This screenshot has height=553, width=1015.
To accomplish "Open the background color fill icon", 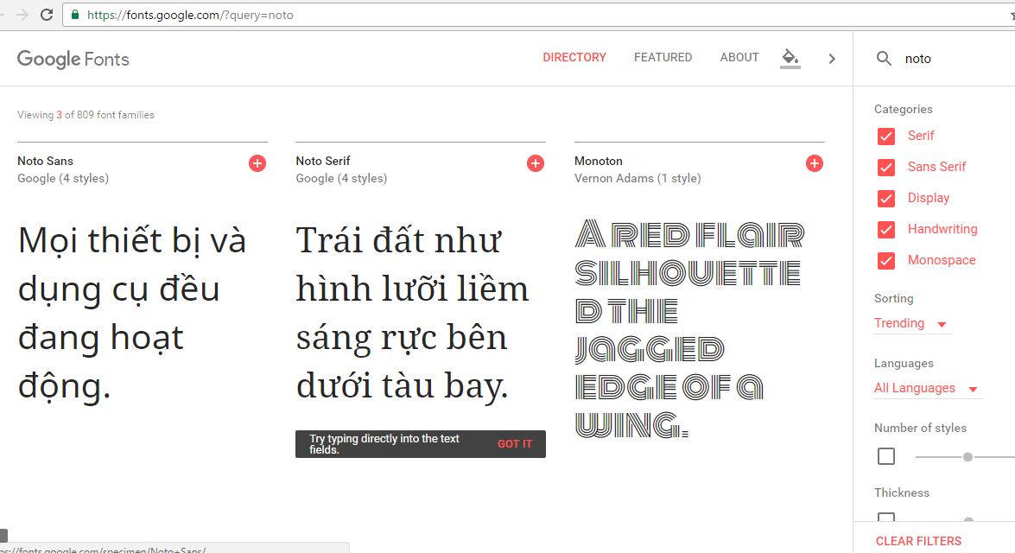I will click(x=790, y=58).
